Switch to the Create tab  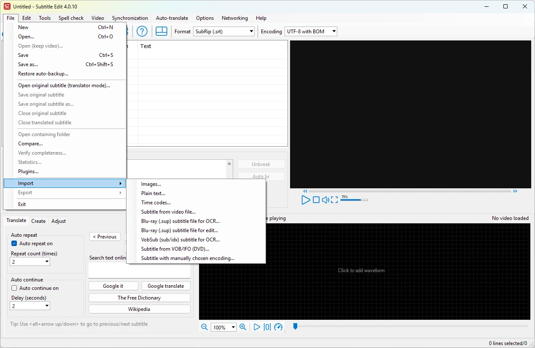click(x=38, y=221)
